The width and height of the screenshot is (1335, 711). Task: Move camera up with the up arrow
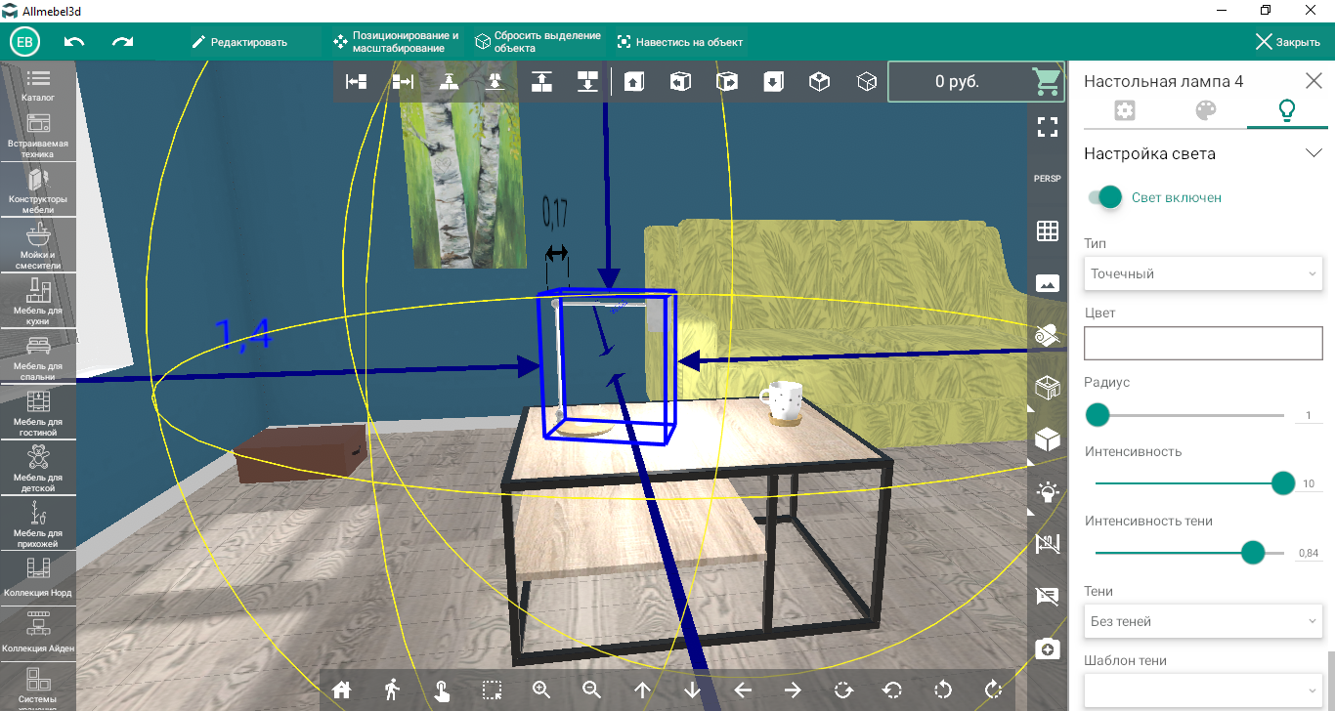point(642,690)
